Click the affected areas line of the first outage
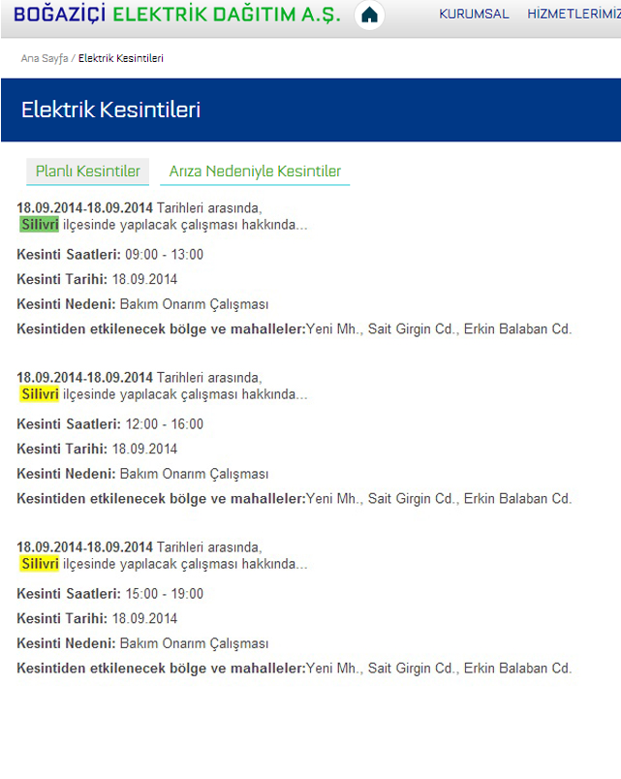 [x=294, y=329]
